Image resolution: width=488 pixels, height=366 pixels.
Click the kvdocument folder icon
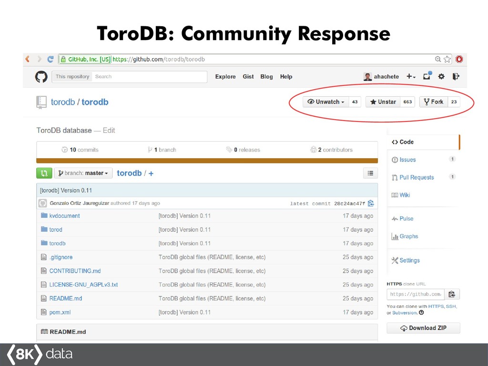[44, 215]
